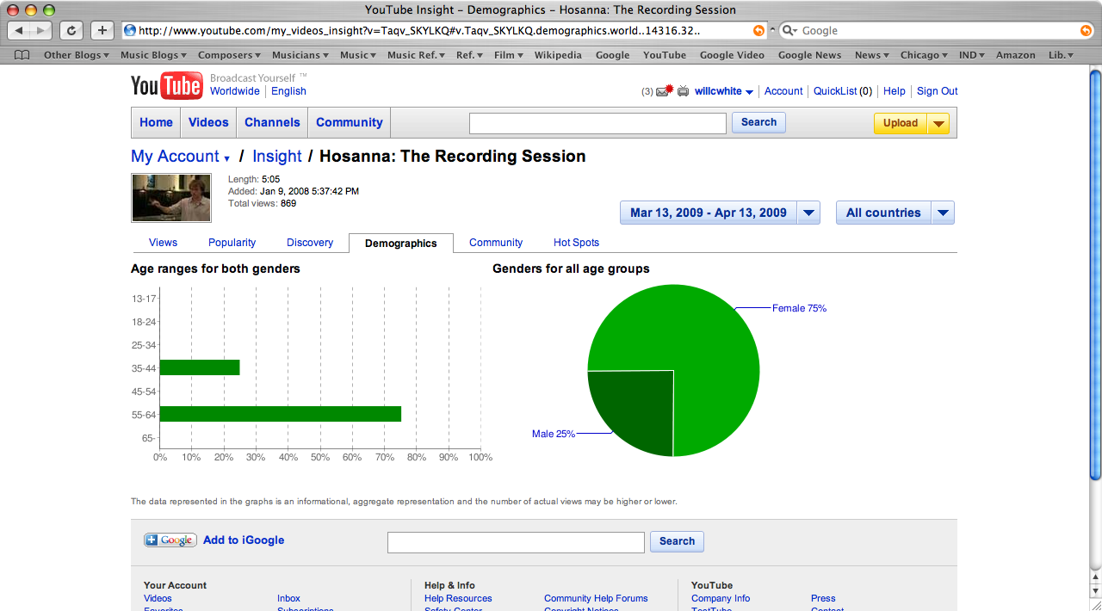Open the All countries dropdown
Screen dimensions: 1102x611
pyautogui.click(x=895, y=213)
